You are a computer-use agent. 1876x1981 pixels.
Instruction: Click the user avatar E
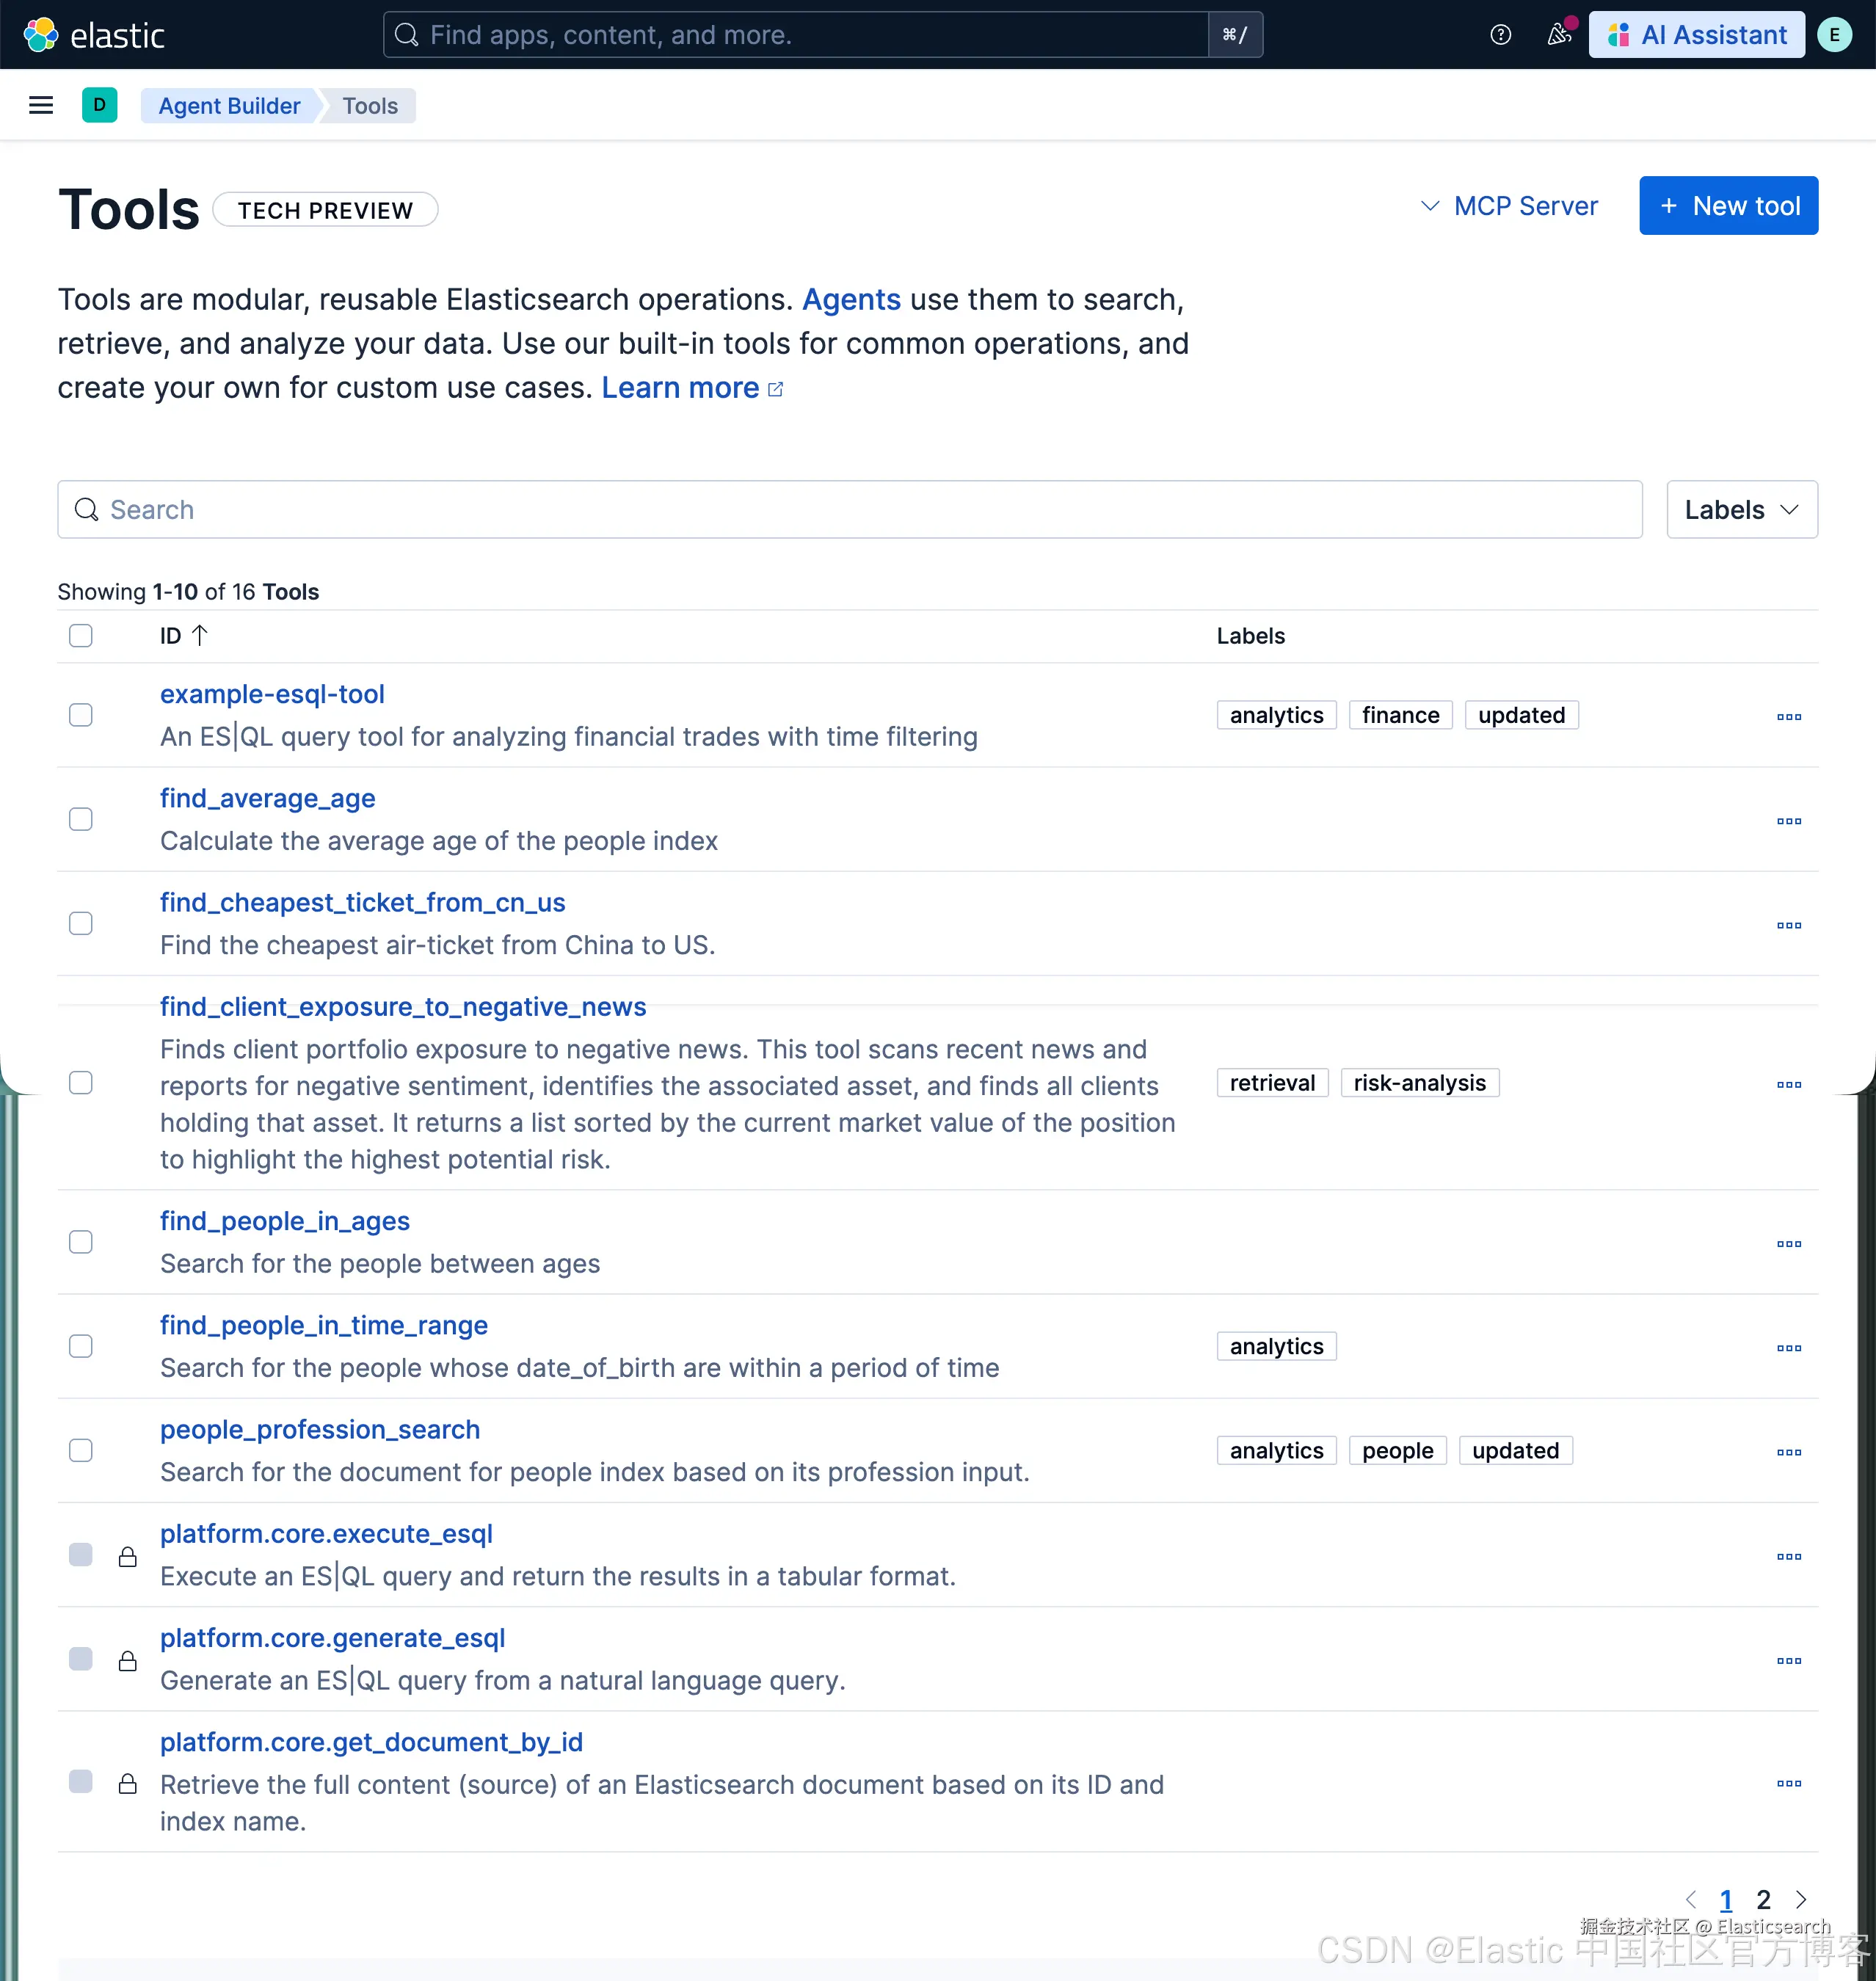tap(1834, 35)
